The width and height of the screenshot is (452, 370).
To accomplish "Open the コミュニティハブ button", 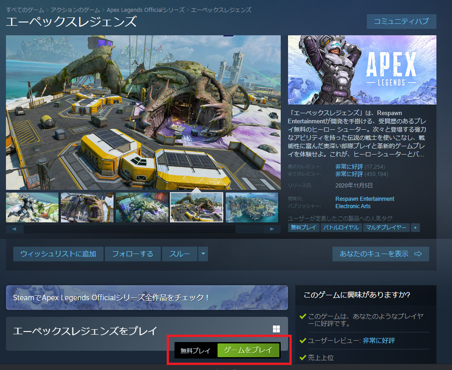I will (x=401, y=22).
